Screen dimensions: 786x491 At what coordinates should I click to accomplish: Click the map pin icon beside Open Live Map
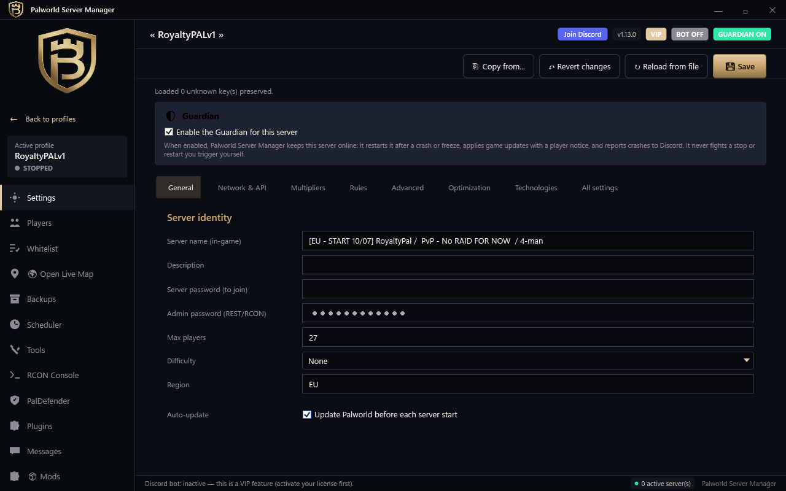coord(15,274)
